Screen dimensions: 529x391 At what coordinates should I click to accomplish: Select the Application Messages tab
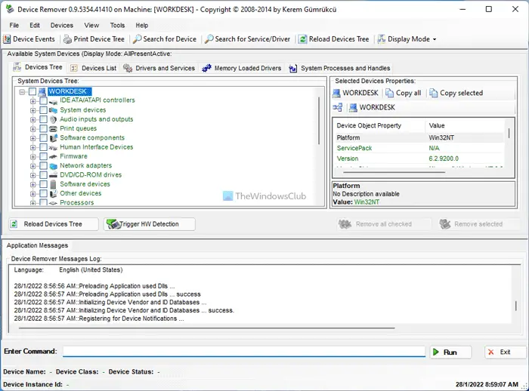[x=37, y=245]
